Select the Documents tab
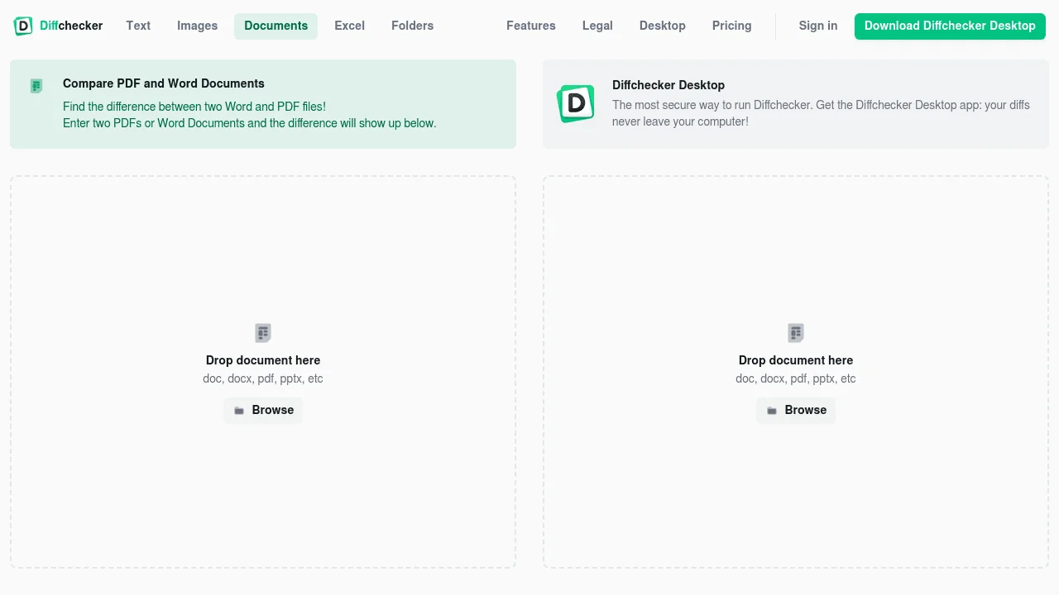 276,26
